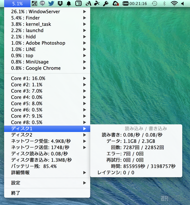Click the MiniUsage 5.1% menu bar item
The image size is (190, 205).
[17, 3]
